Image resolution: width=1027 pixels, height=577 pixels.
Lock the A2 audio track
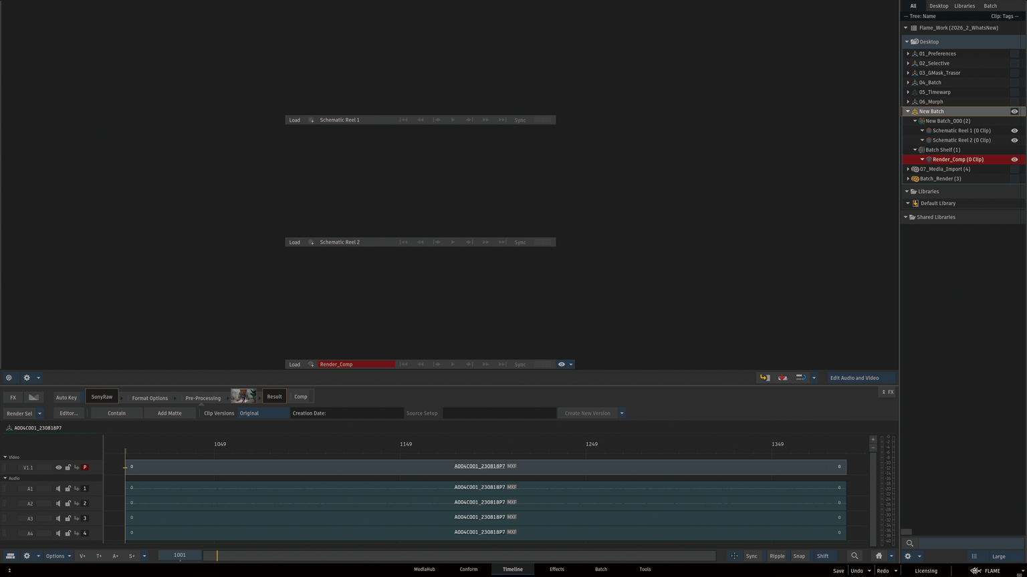click(68, 504)
